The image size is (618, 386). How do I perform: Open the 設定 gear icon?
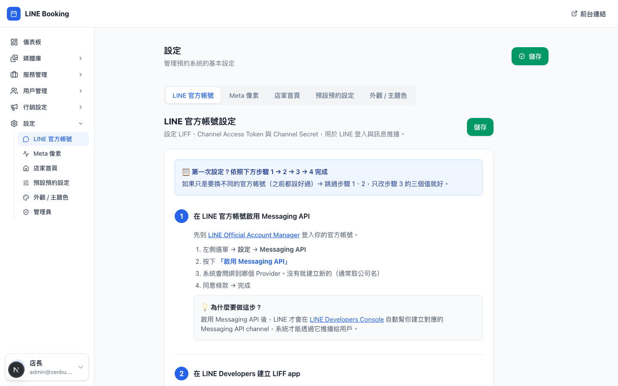coord(13,123)
